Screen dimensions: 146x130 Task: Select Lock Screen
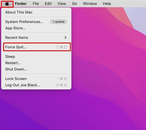(x=36, y=79)
